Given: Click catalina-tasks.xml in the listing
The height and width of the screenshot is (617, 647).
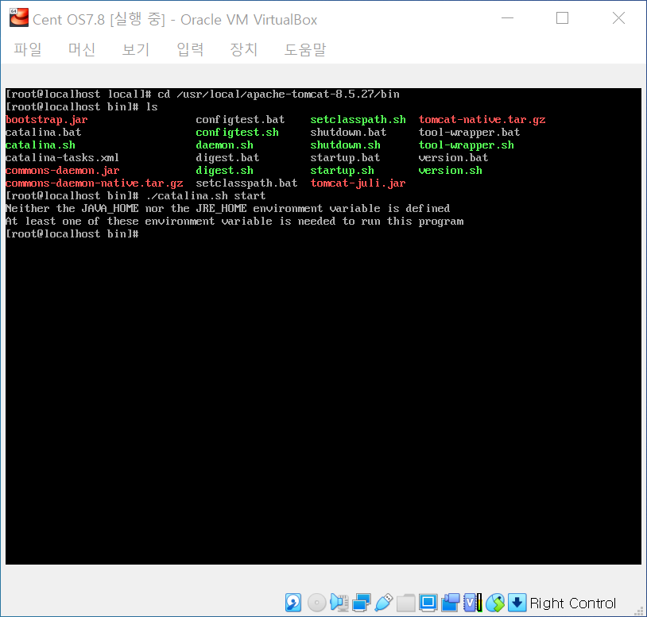Looking at the screenshot, I should [62, 158].
